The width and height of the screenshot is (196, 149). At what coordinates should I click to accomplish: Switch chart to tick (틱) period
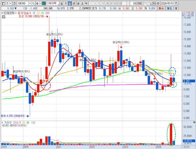86,3
